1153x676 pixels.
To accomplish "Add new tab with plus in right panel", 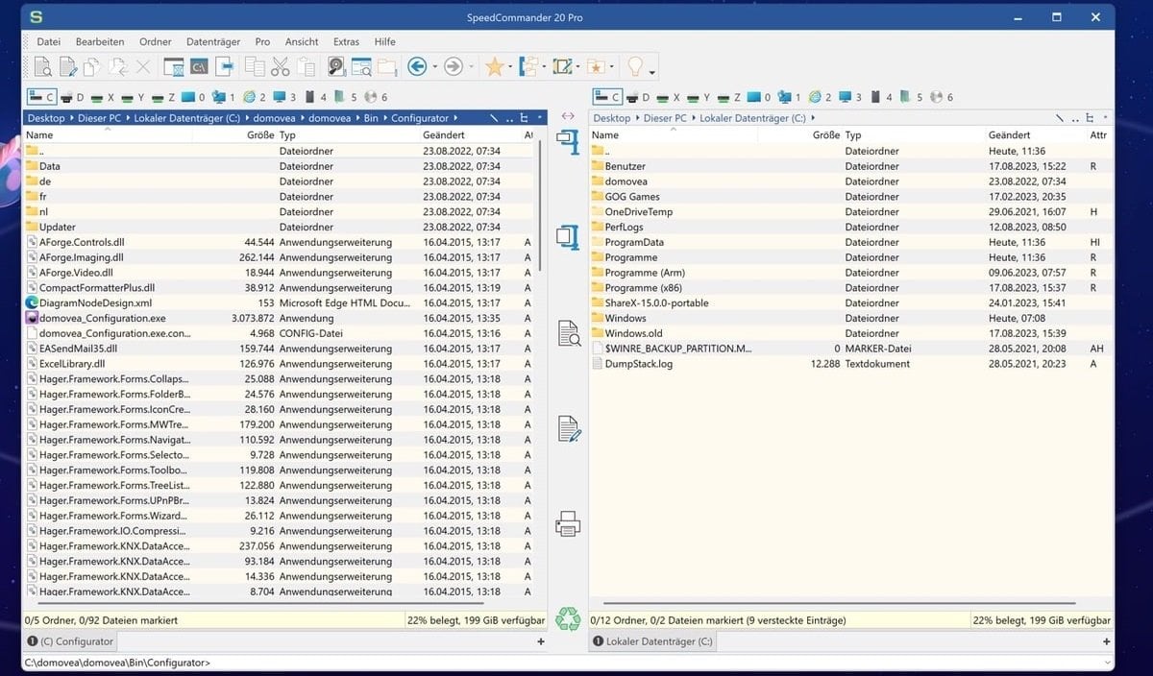I will tap(1106, 641).
